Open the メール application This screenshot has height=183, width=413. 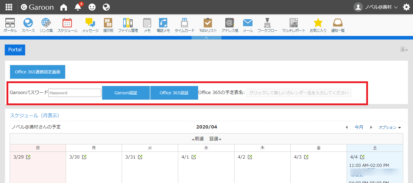click(x=248, y=25)
